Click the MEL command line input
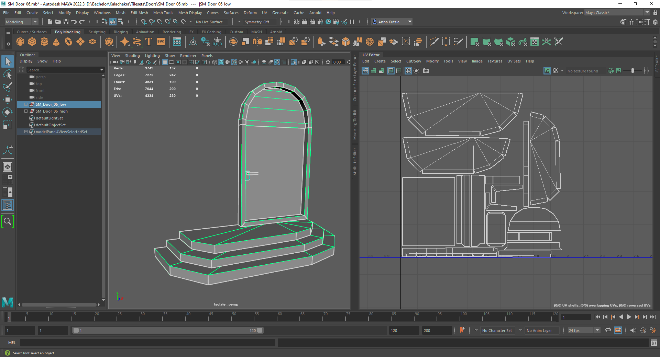 148,342
